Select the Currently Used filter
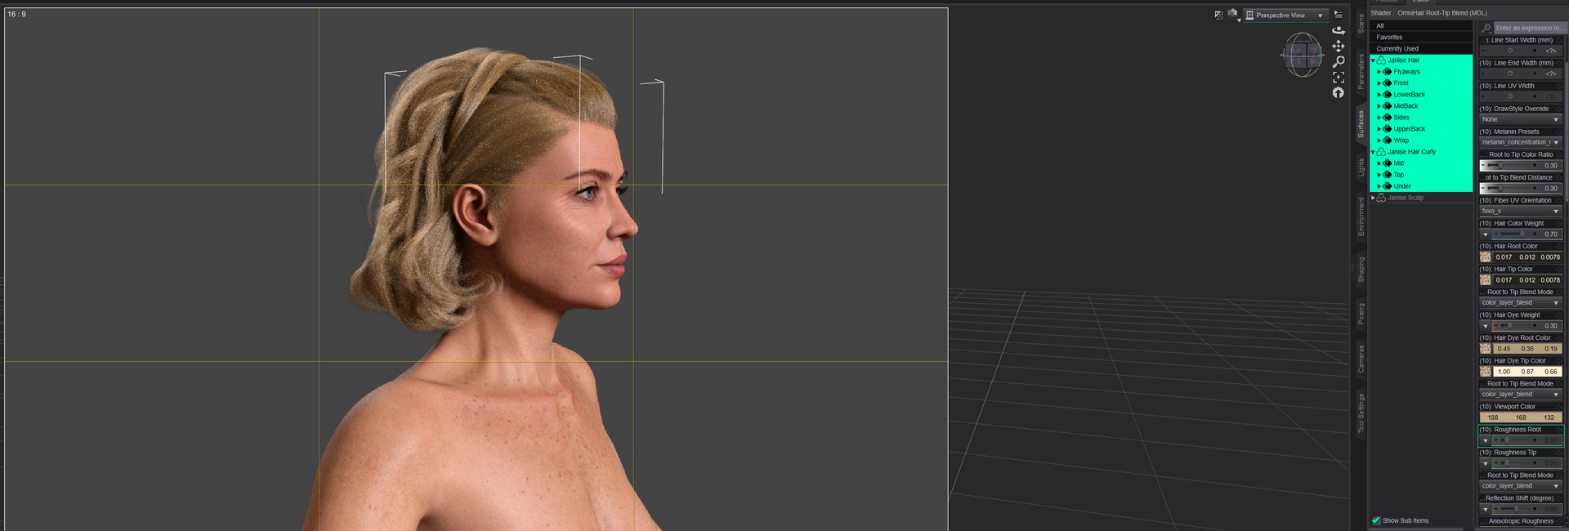 click(x=1397, y=49)
